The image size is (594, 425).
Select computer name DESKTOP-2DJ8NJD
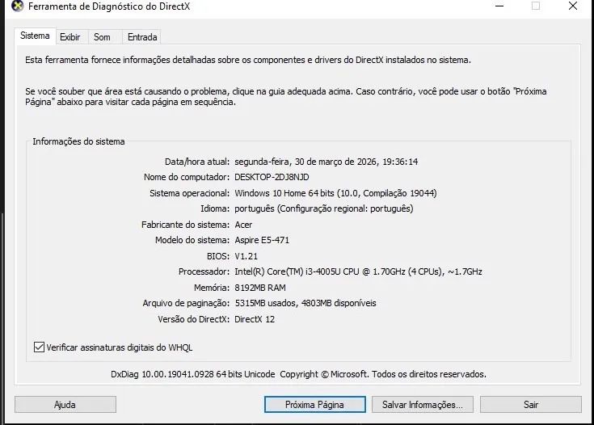click(272, 177)
